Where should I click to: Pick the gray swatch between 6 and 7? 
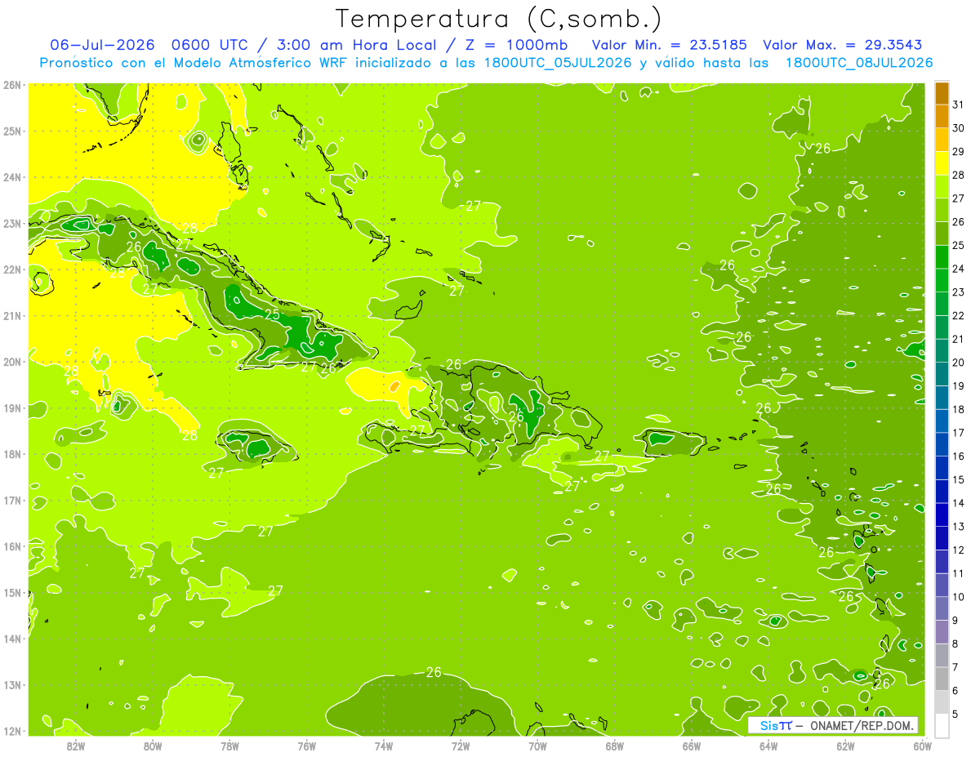tap(942, 679)
